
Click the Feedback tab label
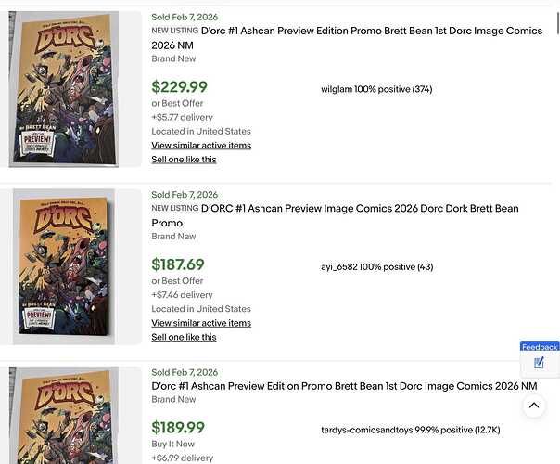click(540, 347)
